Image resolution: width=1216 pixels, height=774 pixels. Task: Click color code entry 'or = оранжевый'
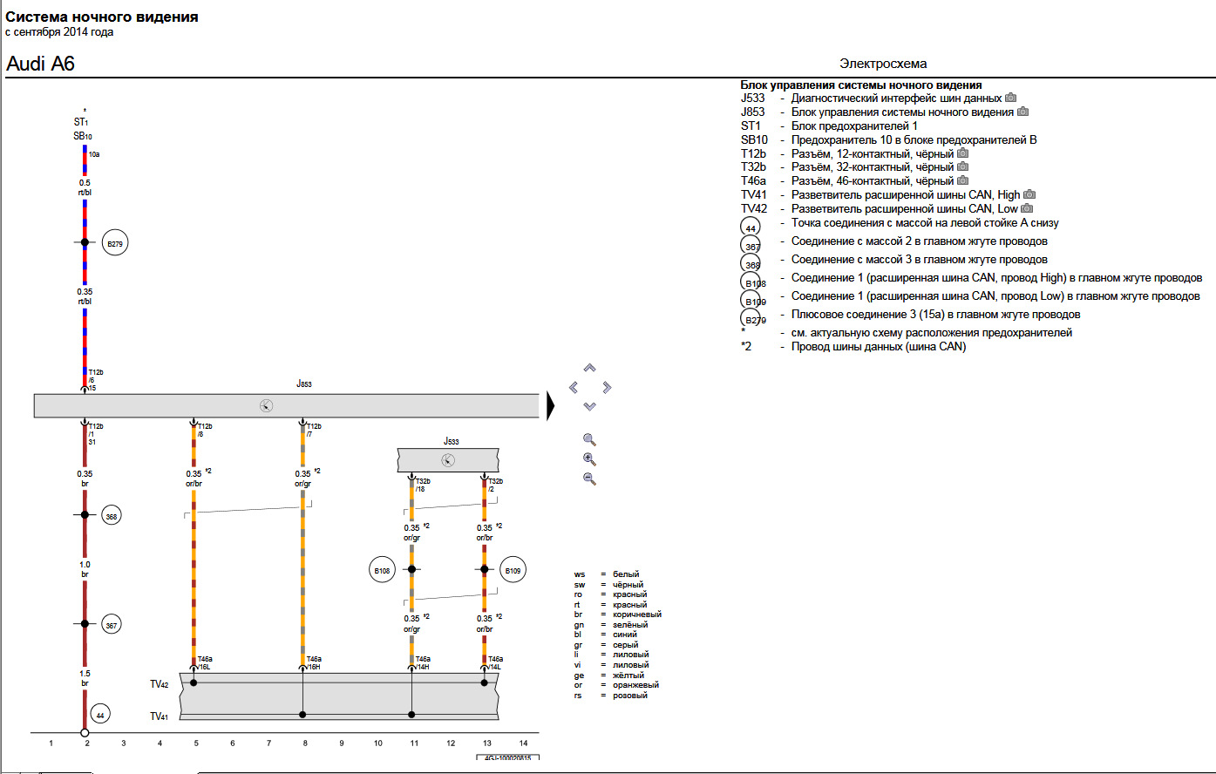coord(616,685)
